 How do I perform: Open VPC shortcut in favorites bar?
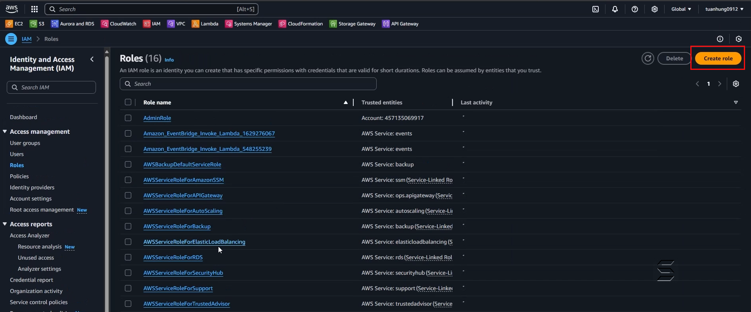[x=176, y=24]
